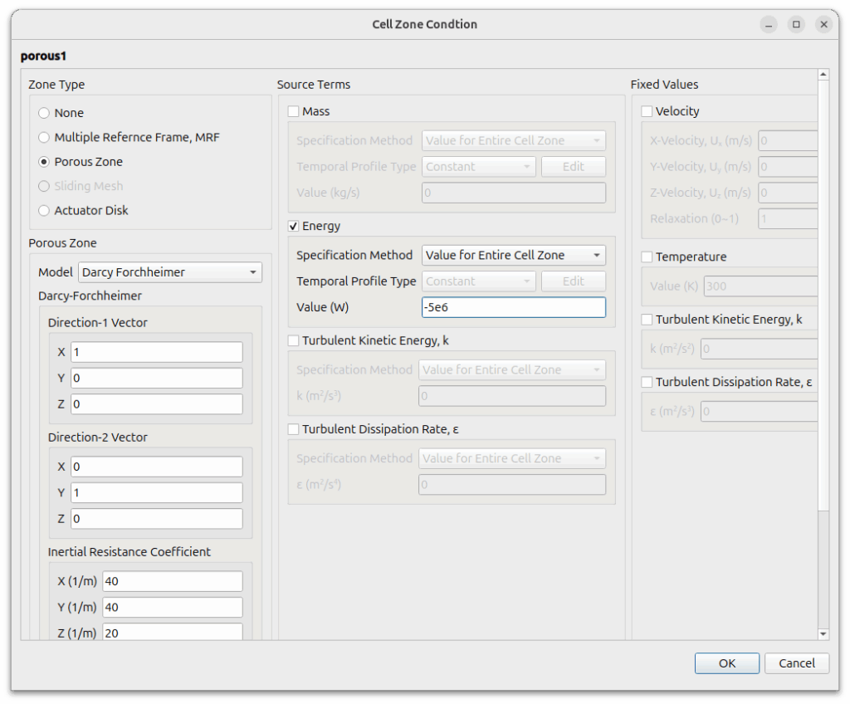
Task: Select the Actuator Disk radio button
Action: coord(44,210)
